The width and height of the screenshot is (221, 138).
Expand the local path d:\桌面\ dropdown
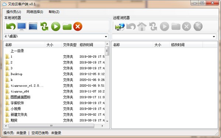click(x=106, y=36)
